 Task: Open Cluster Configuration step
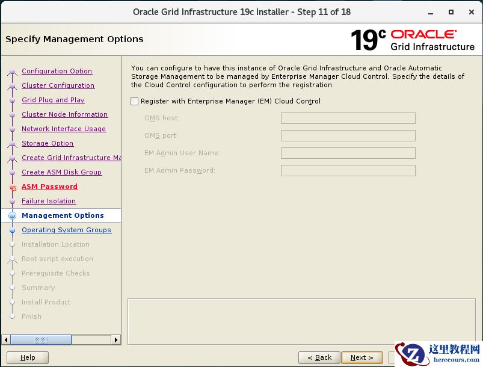[x=58, y=85]
